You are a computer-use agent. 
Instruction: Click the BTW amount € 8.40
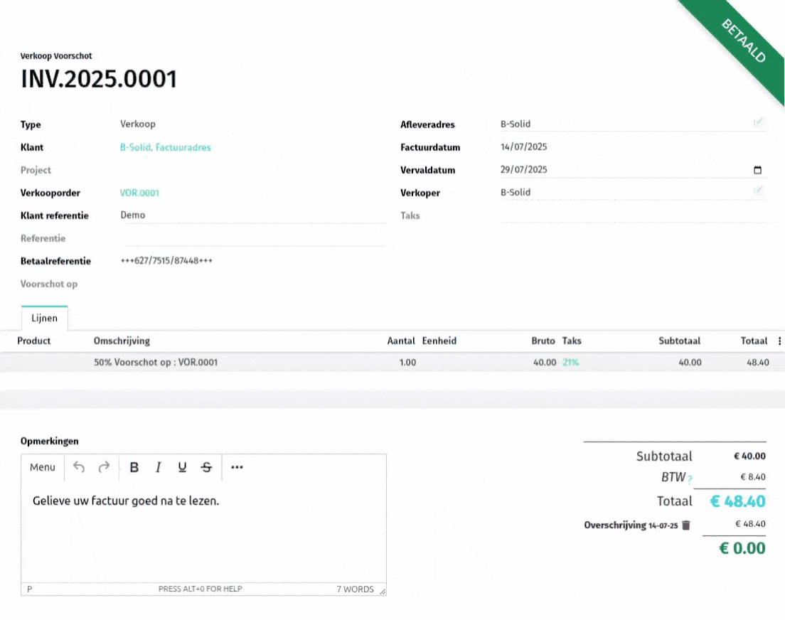(x=753, y=477)
